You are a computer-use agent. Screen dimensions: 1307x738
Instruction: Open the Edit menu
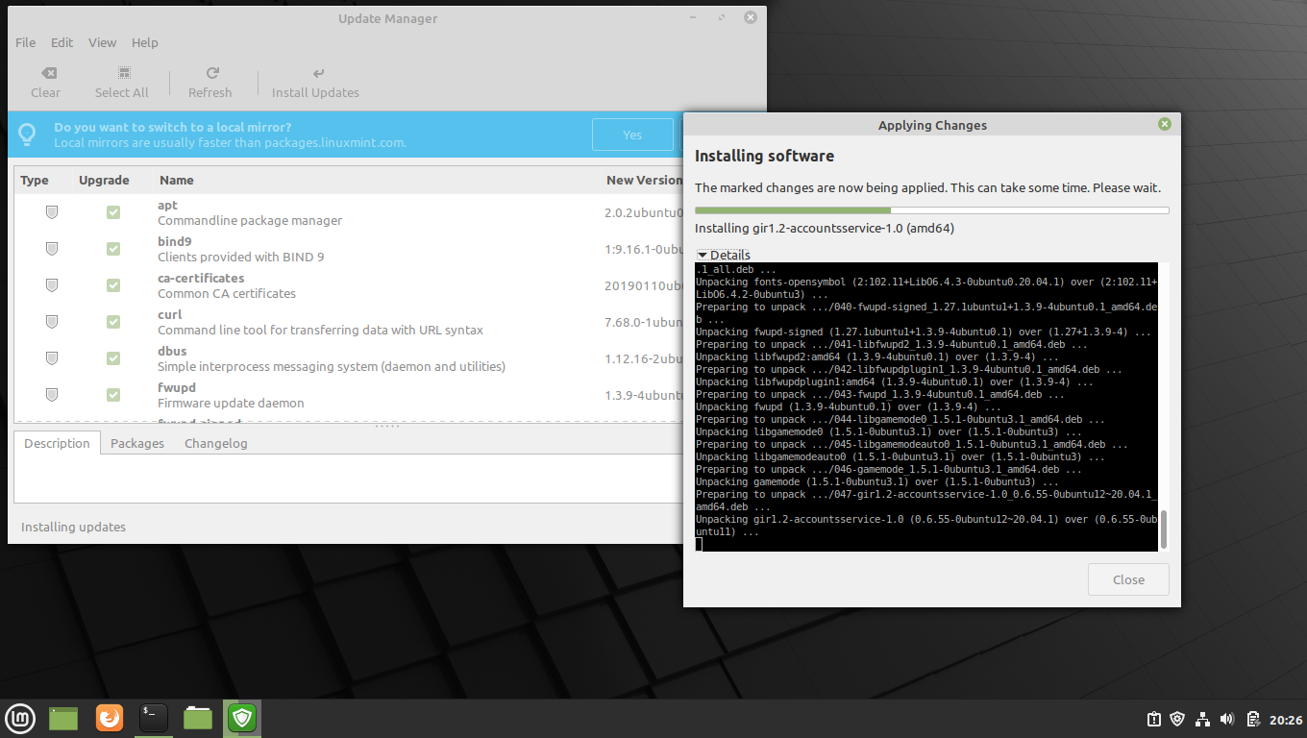coord(62,42)
